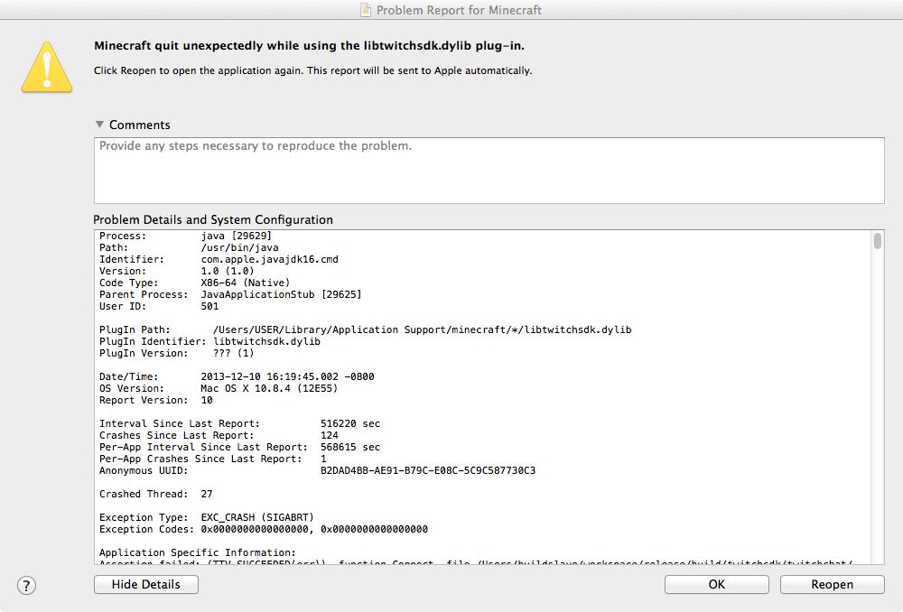
Task: Click the '568615 sec' per-app interval value
Action: coord(350,448)
